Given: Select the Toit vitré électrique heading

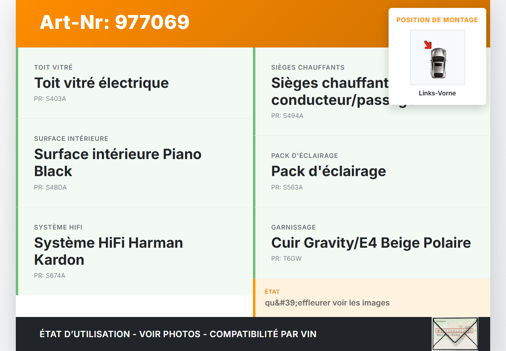Looking at the screenshot, I should pyautogui.click(x=102, y=83).
